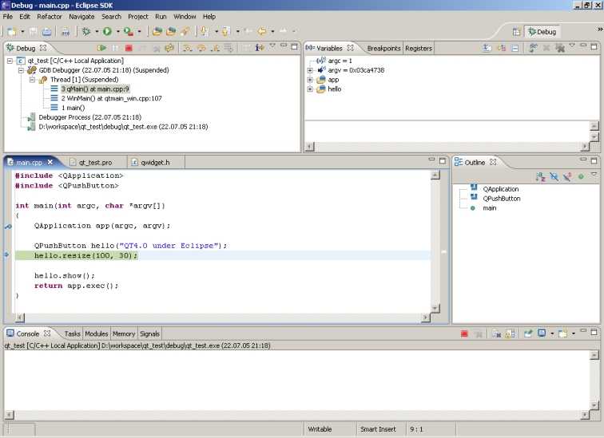Viewport: 604px width, 438px height.
Task: Toggle Scroll Lock in Console toolbar
Action: click(x=510, y=333)
